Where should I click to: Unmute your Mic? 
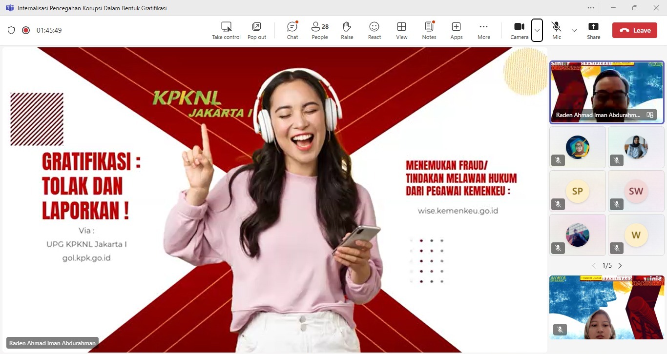point(556,30)
